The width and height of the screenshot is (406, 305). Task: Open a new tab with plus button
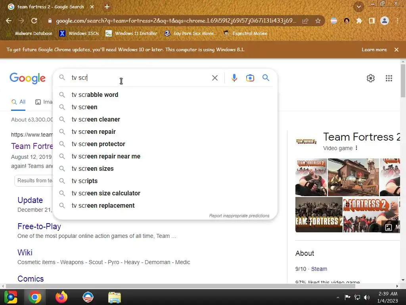click(x=107, y=7)
